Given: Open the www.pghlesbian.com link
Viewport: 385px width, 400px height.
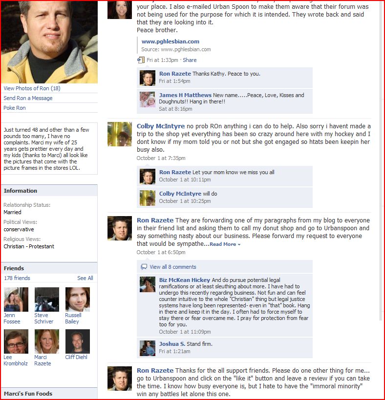Looking at the screenshot, I should point(171,41).
